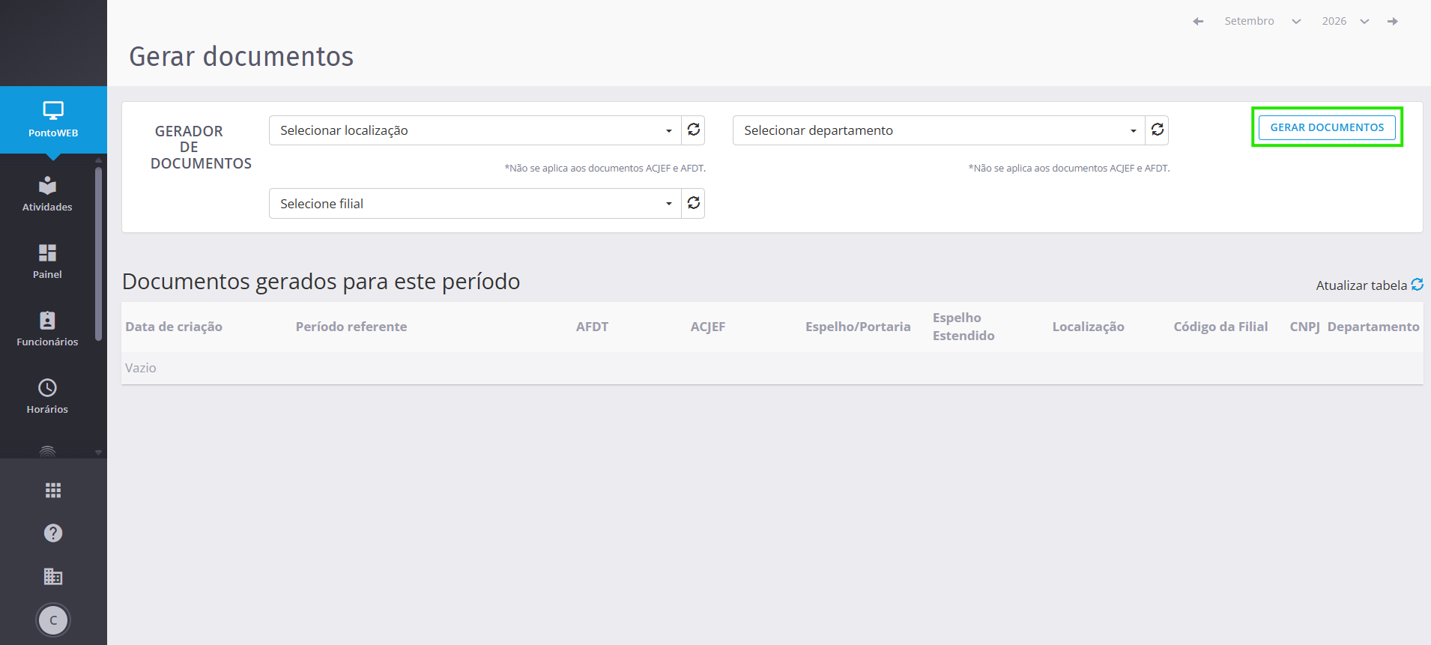The width and height of the screenshot is (1431, 645).
Task: Open Horários clock icon
Action: click(x=47, y=387)
